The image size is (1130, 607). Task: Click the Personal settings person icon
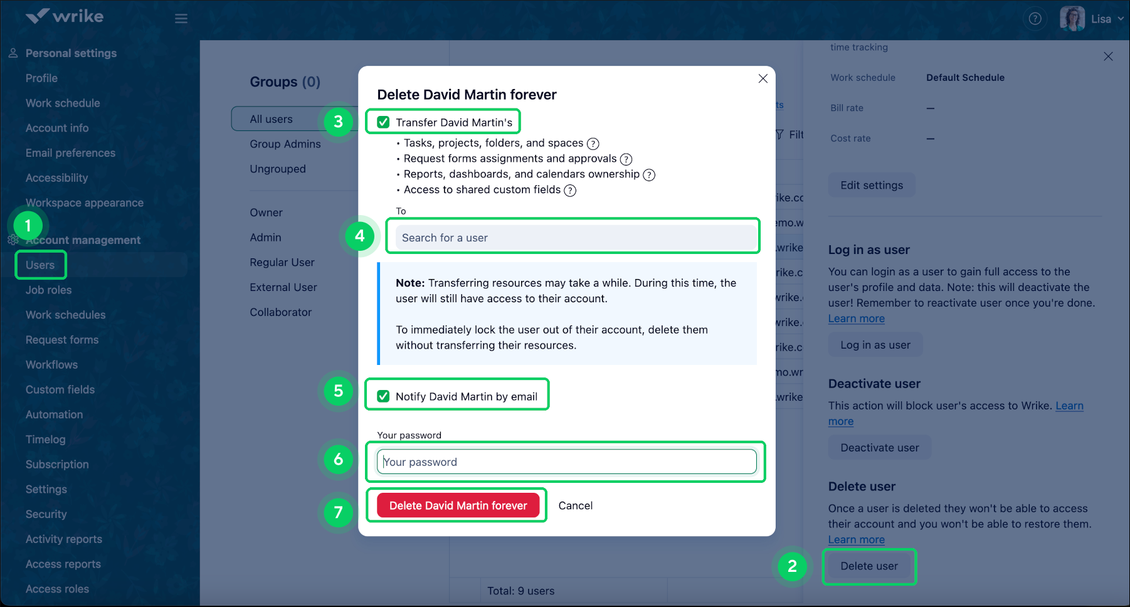tap(13, 53)
